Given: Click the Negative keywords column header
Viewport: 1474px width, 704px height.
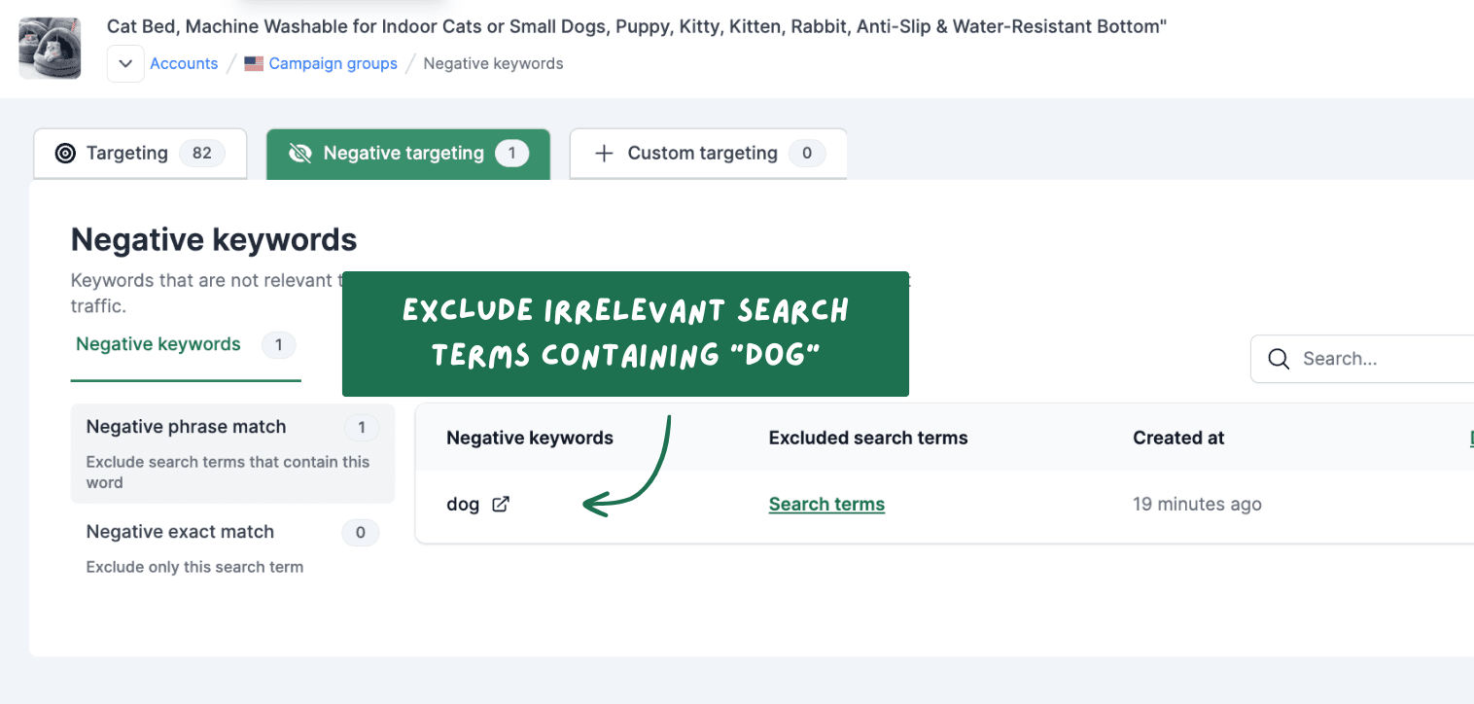Looking at the screenshot, I should click(530, 438).
